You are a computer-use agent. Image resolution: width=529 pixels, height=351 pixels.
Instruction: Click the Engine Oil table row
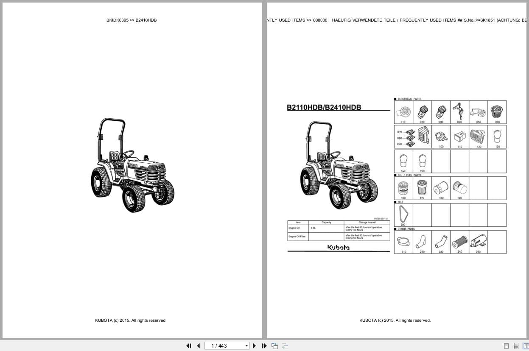point(339,228)
